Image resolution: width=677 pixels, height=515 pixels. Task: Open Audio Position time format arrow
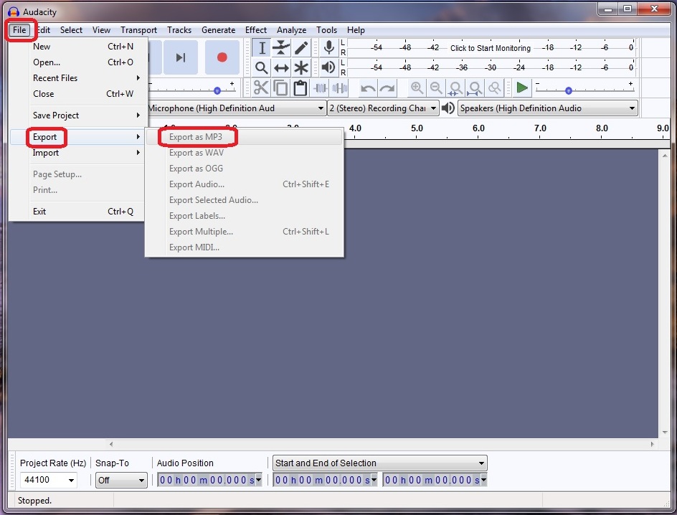[258, 480]
